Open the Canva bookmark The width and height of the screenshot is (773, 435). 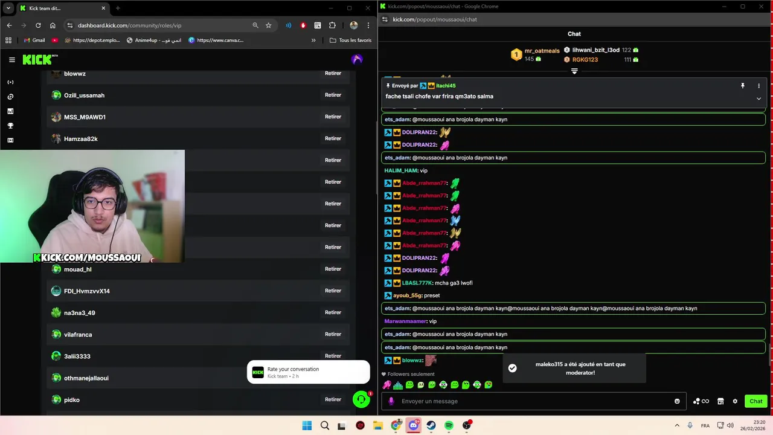click(216, 40)
